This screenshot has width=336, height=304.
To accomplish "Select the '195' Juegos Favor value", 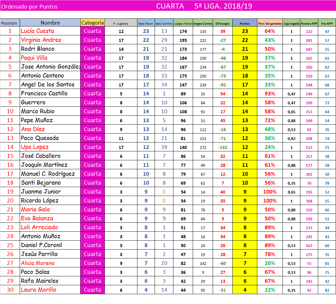I will [x=183, y=40].
